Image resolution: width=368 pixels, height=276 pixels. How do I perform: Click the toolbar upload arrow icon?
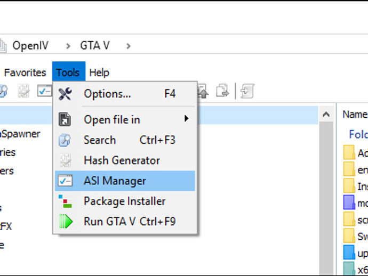click(x=203, y=91)
